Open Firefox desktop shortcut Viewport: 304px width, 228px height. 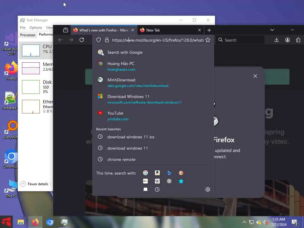[11, 70]
